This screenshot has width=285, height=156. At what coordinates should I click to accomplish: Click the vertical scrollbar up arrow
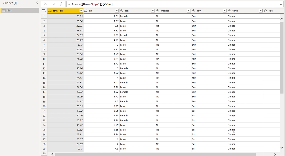(x=282, y=19)
